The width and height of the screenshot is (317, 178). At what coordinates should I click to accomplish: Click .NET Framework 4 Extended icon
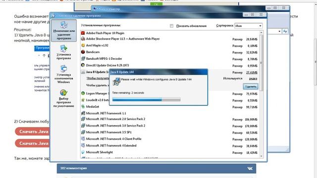click(x=83, y=145)
